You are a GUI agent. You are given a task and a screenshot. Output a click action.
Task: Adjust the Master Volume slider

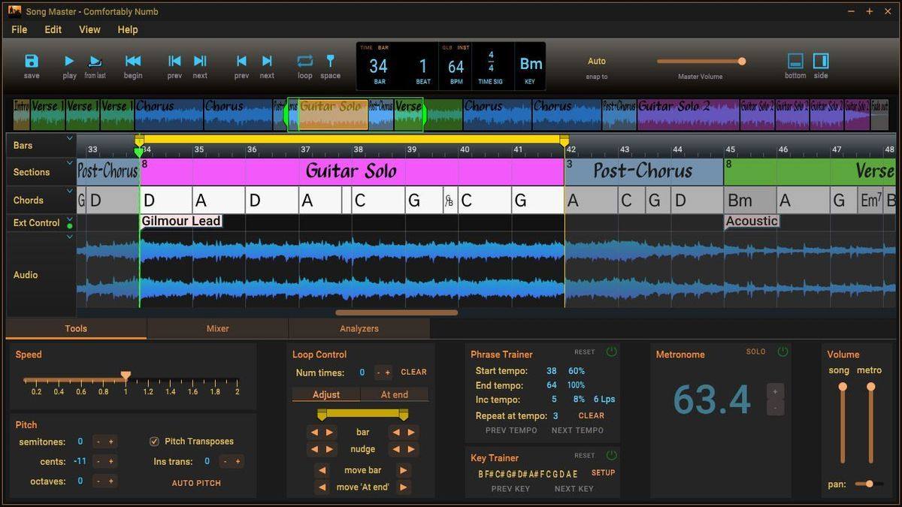click(741, 62)
